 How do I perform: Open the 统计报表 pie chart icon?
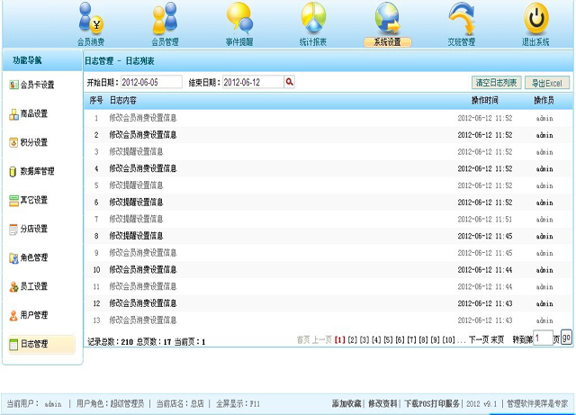[312, 22]
